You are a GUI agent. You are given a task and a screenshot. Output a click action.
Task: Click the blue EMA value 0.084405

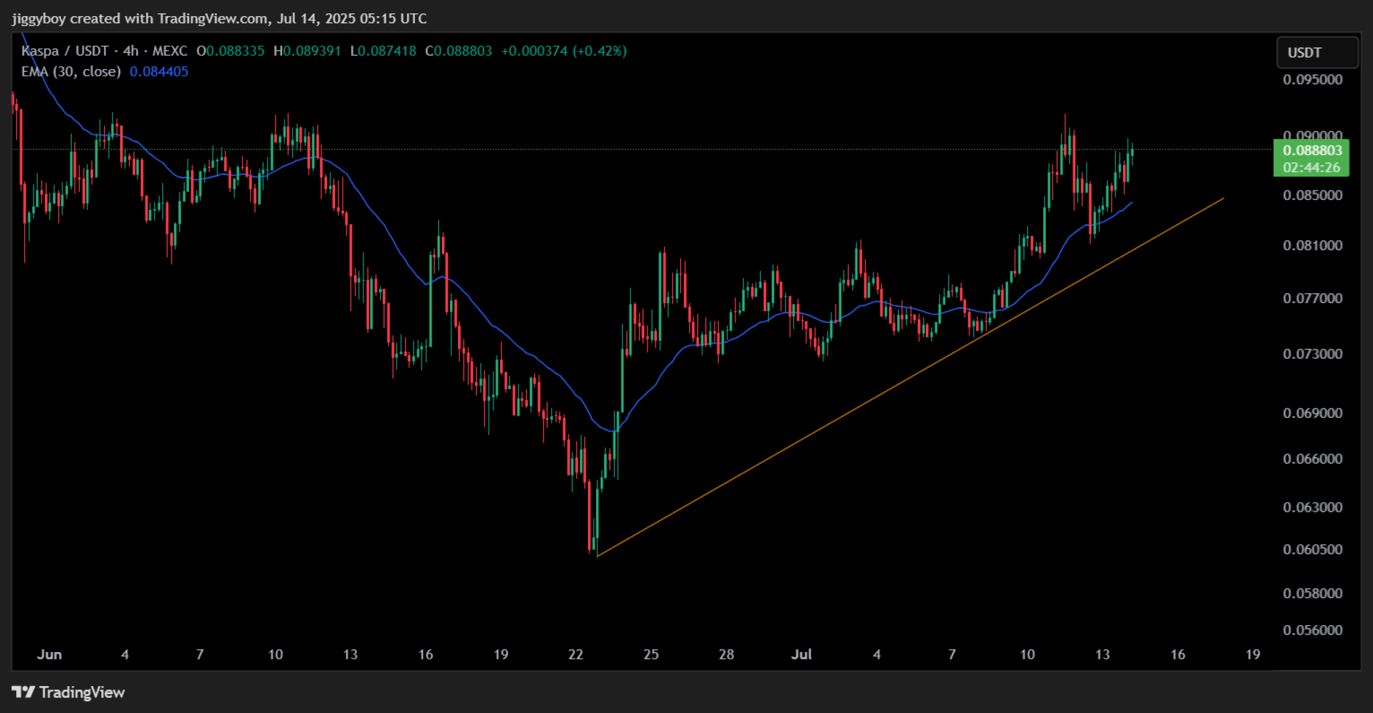pyautogui.click(x=159, y=71)
